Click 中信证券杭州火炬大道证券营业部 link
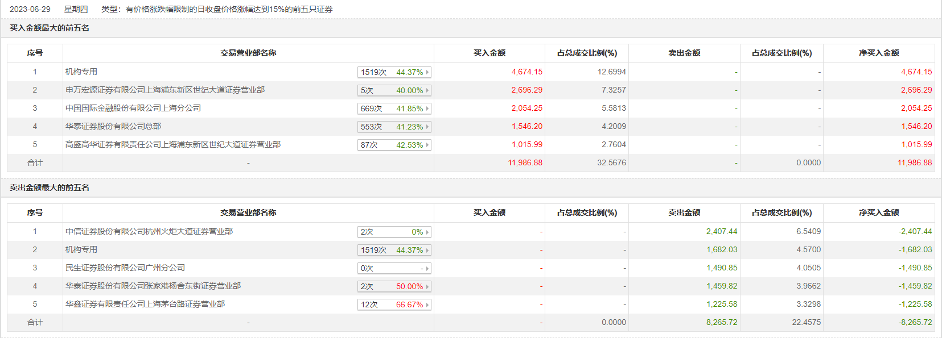 click(x=149, y=231)
